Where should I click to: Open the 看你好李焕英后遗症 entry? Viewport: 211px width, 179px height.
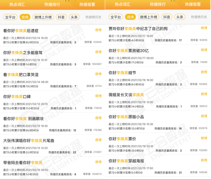pyautogui.click(x=52, y=36)
